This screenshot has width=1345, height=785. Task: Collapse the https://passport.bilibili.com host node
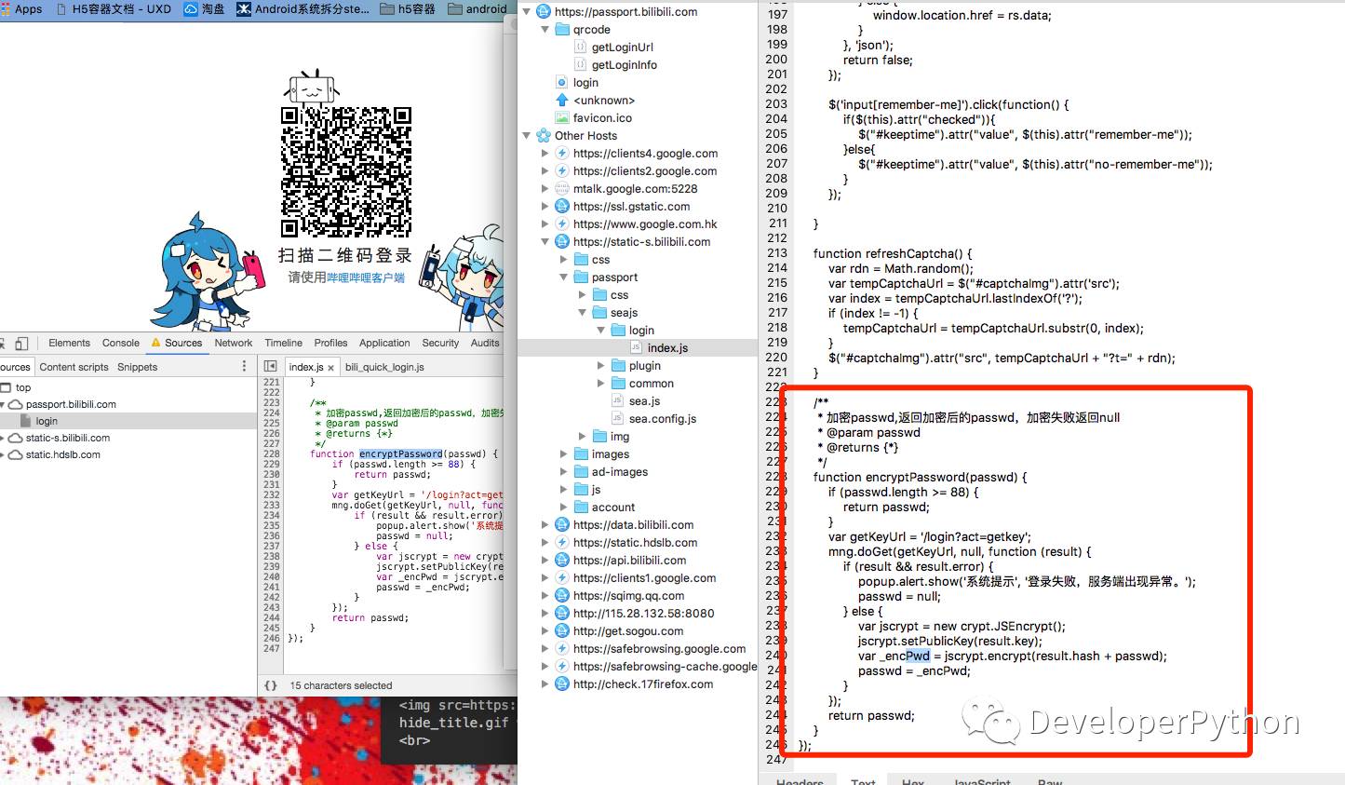point(527,12)
